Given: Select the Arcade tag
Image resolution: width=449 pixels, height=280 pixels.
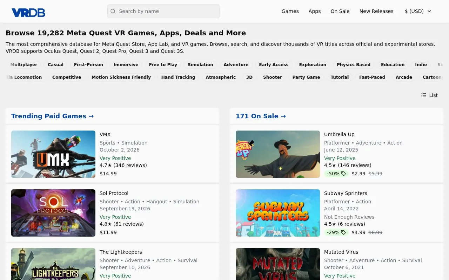Looking at the screenshot, I should pyautogui.click(x=404, y=77).
